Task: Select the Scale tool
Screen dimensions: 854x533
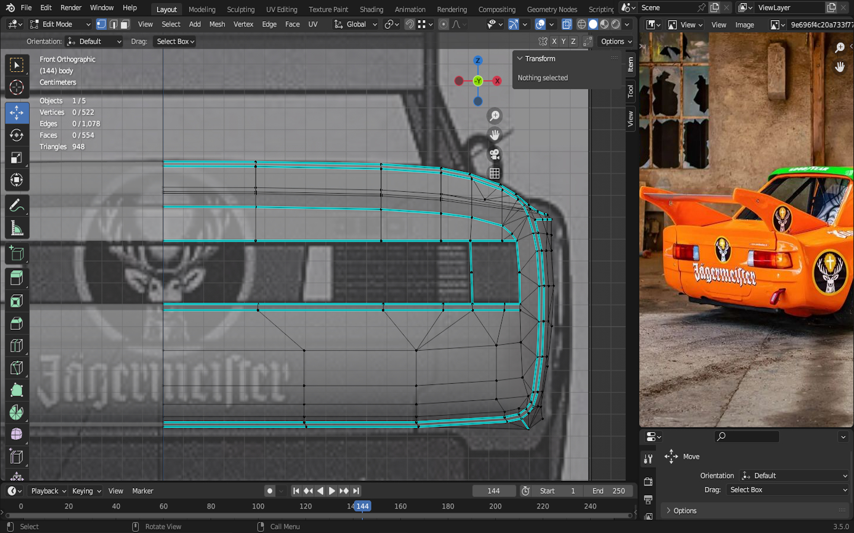Action: [x=17, y=158]
